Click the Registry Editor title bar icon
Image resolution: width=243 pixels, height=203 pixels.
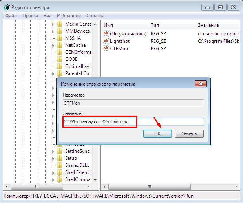(7, 7)
